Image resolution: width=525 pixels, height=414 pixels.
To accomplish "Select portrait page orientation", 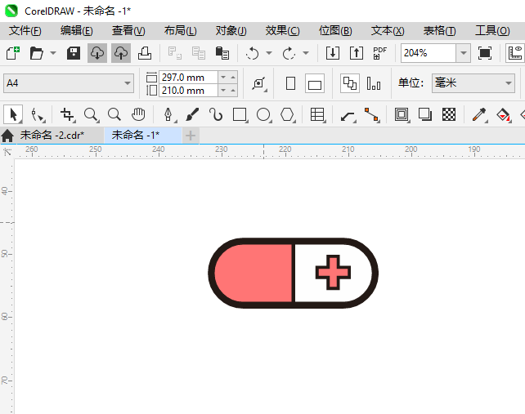I will click(x=290, y=83).
